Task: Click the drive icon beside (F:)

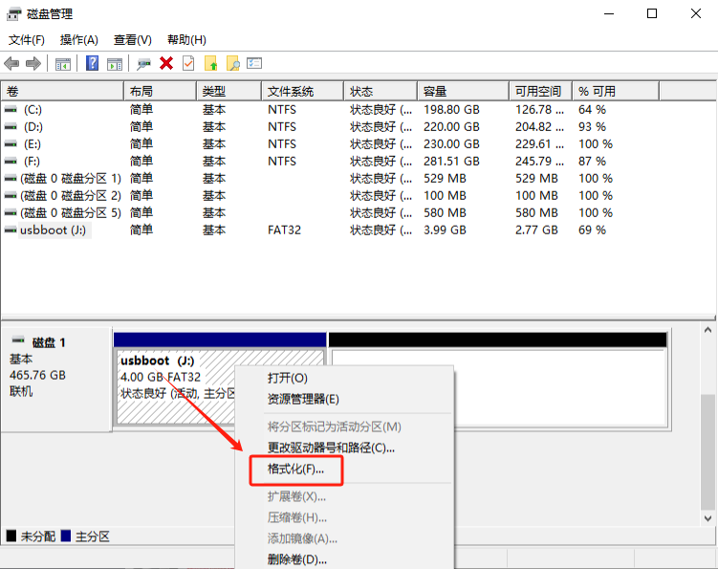Action: (x=11, y=161)
